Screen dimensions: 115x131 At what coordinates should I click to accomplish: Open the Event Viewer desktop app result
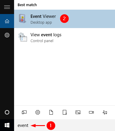[65, 19]
